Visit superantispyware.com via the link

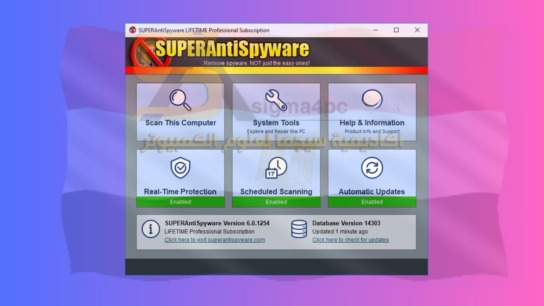tap(215, 240)
